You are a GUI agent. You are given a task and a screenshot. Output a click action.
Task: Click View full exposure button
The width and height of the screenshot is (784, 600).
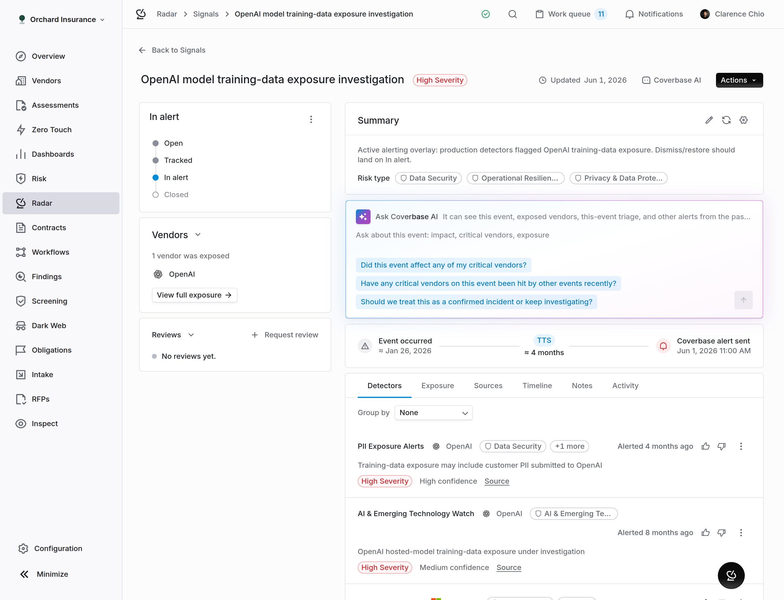point(194,295)
